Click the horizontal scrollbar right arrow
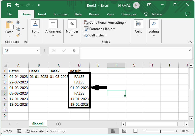Viewport: 195px width, 136px height. (x=186, y=124)
